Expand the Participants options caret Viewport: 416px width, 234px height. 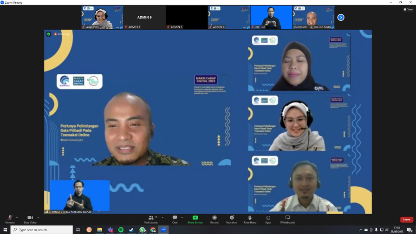pyautogui.click(x=162, y=217)
